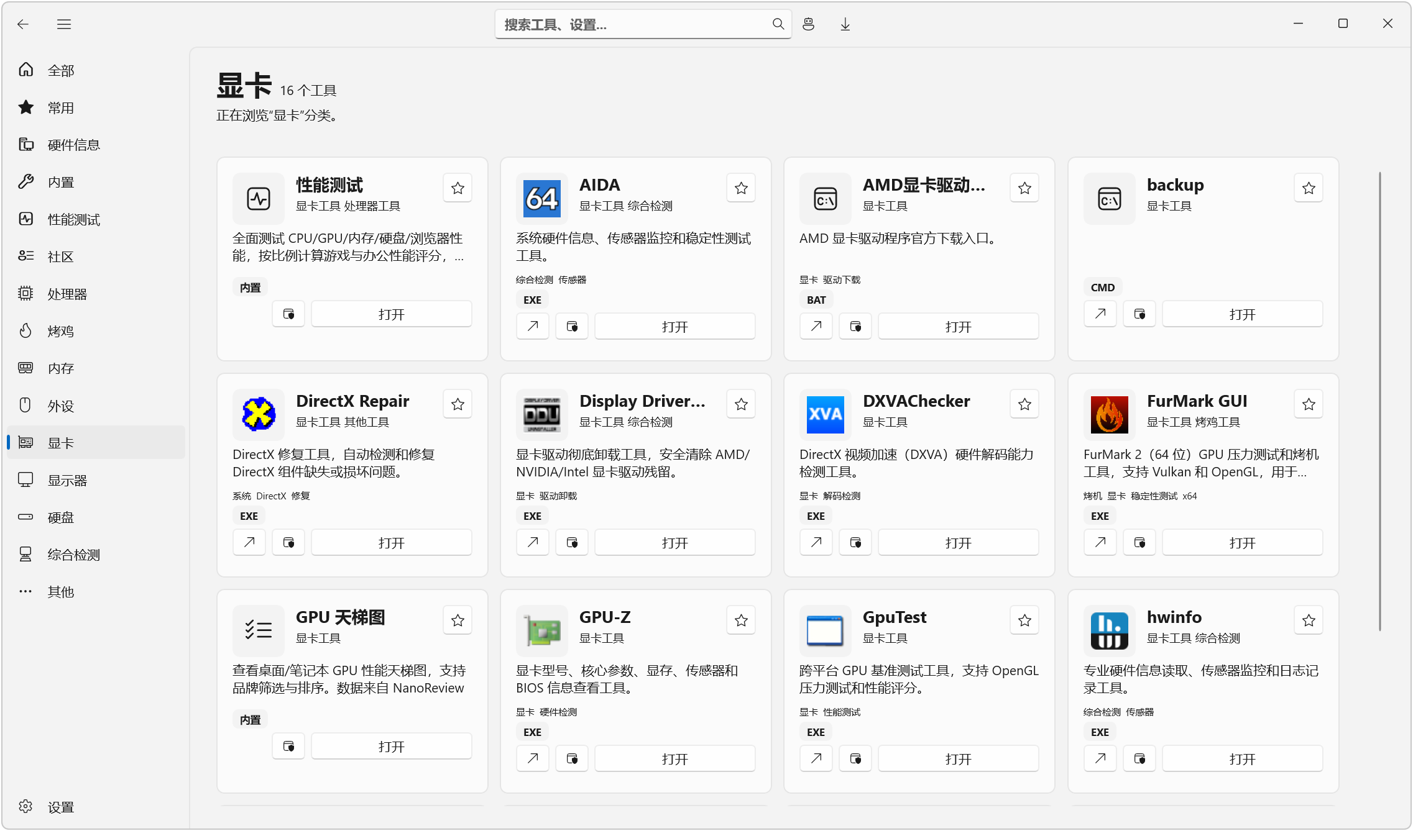Star the DirectX Repair tool

pyautogui.click(x=458, y=404)
